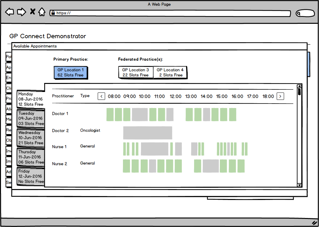Click the browser back arrow icon
Screen dimensions: 319x227
(10, 12)
